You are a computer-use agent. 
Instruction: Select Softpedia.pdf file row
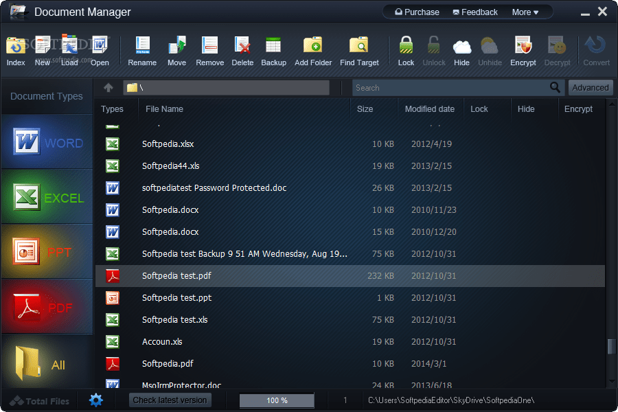click(350, 364)
